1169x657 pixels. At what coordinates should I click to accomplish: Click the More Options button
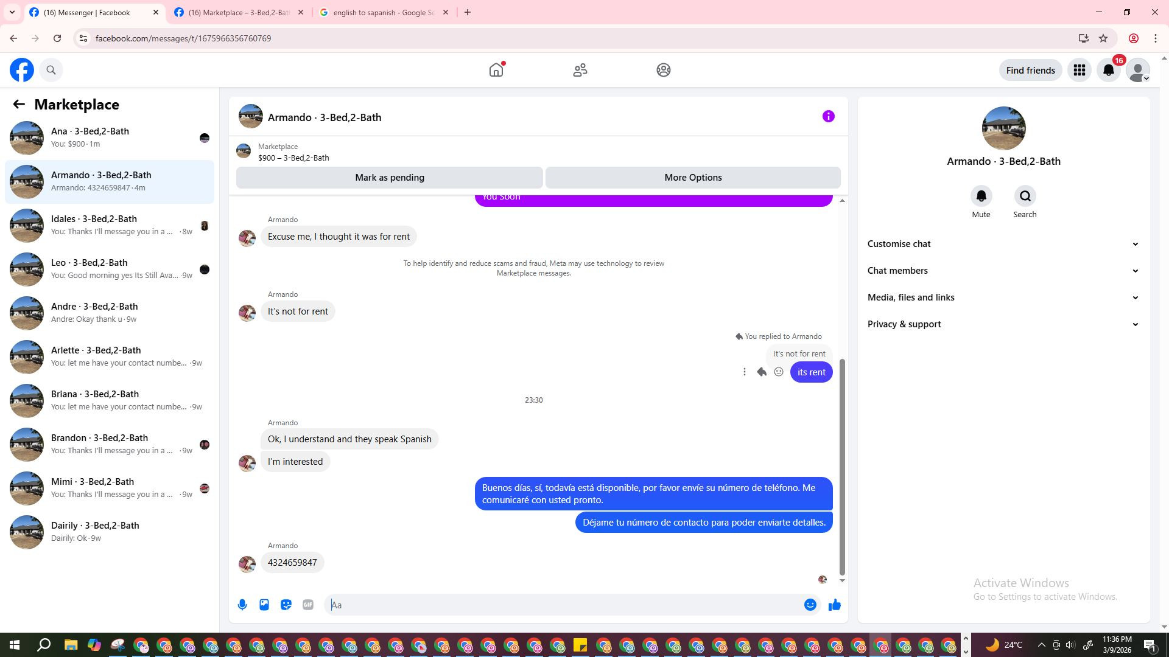(x=693, y=178)
